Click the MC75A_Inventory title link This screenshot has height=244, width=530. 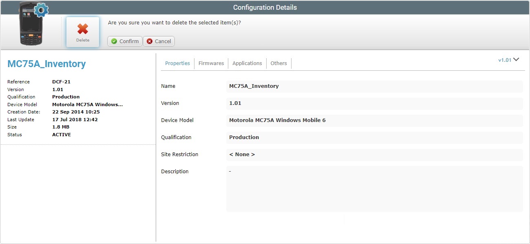click(46, 64)
